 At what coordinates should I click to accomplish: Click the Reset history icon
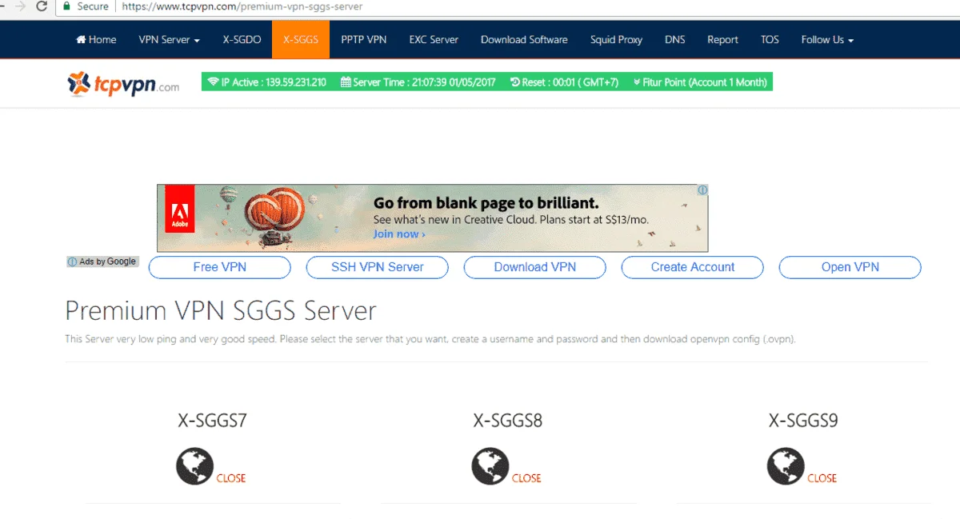pyautogui.click(x=515, y=82)
